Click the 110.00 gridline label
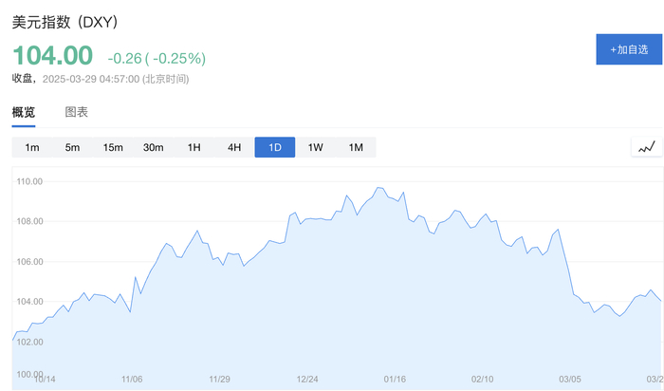664x391 pixels. pos(29,181)
